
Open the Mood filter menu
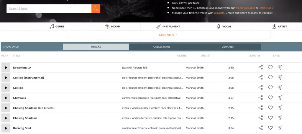click(x=113, y=26)
